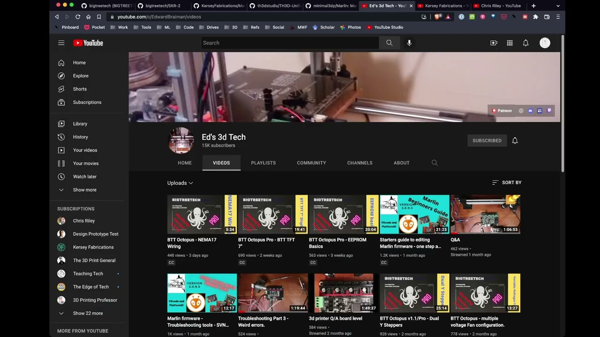Viewport: 600px width, 337px height.
Task: Open the account avatar menu
Action: coord(545,43)
